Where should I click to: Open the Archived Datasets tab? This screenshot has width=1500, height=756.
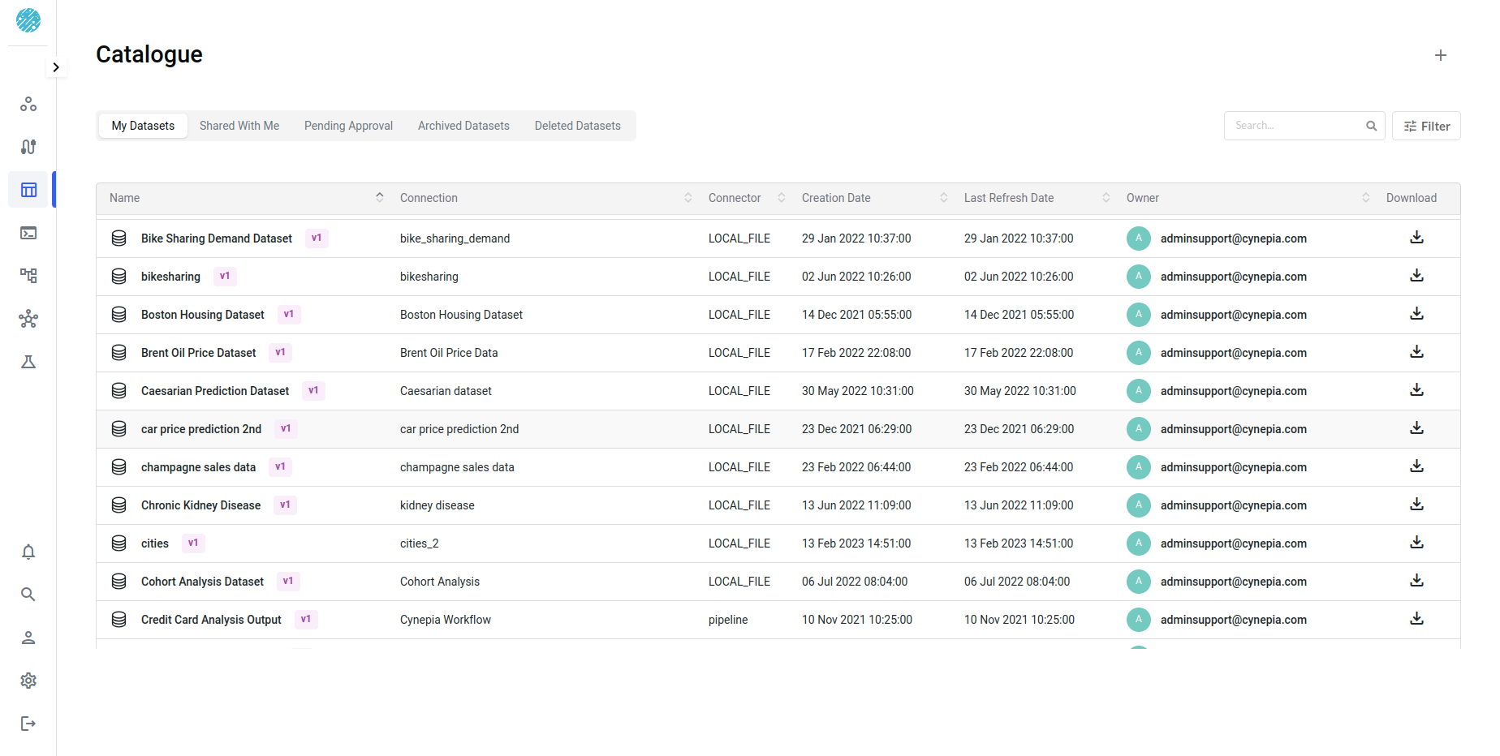(x=463, y=126)
